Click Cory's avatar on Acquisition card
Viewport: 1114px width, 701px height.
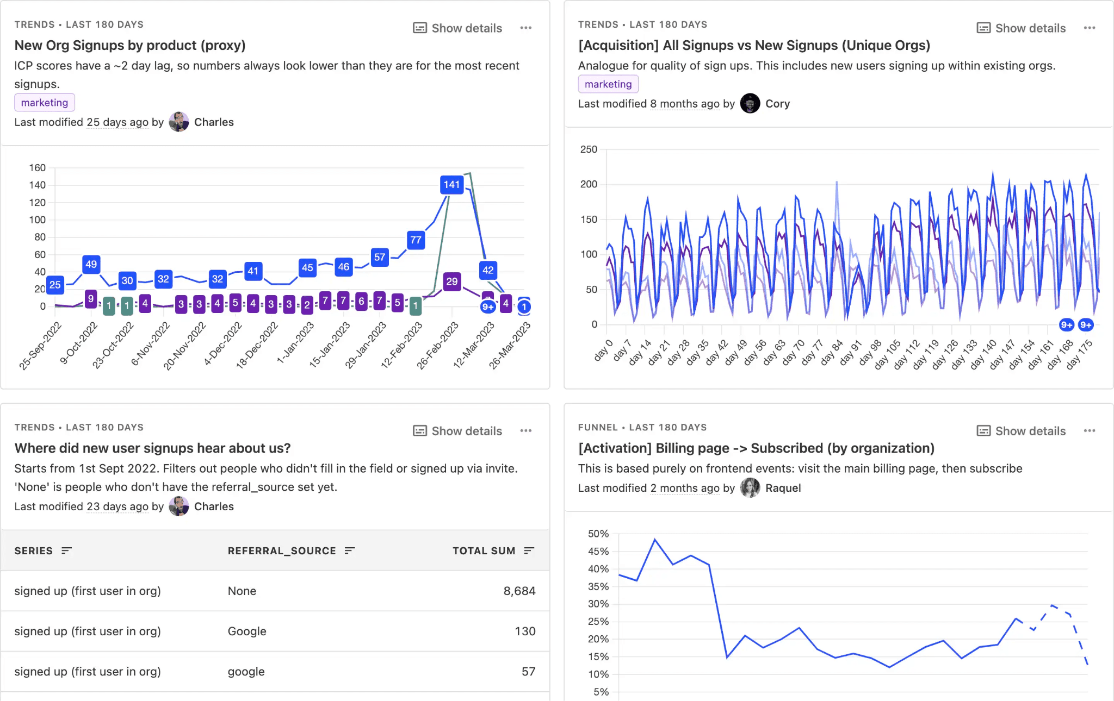[750, 103]
